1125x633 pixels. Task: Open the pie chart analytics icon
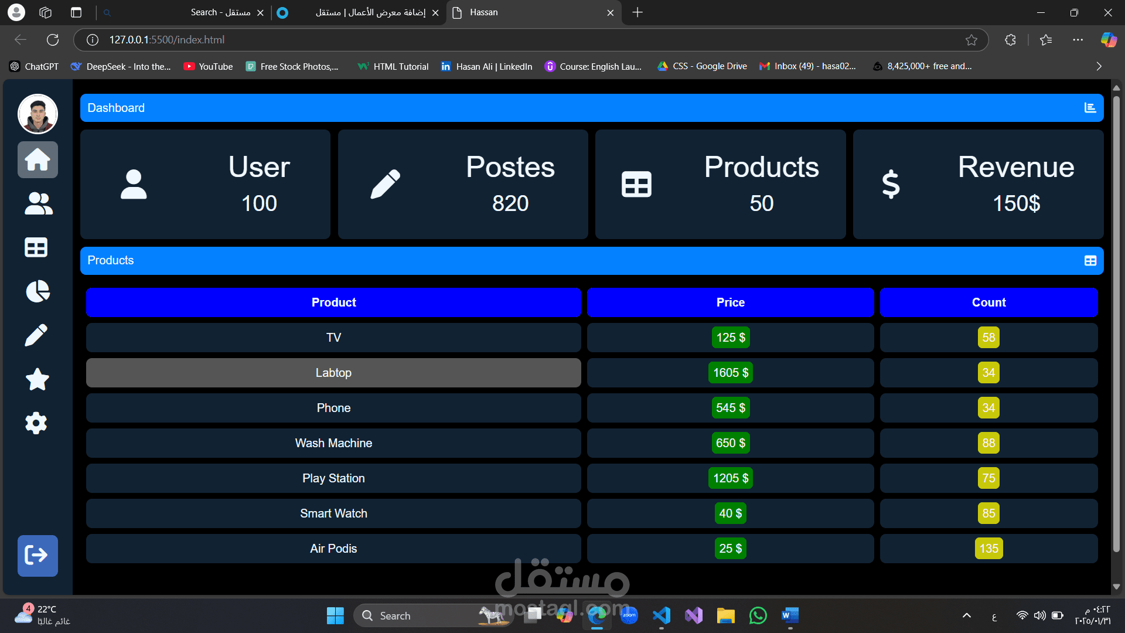[37, 291]
